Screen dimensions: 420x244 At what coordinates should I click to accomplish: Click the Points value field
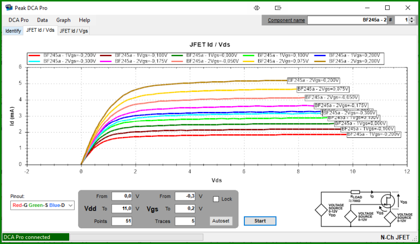click(x=122, y=221)
